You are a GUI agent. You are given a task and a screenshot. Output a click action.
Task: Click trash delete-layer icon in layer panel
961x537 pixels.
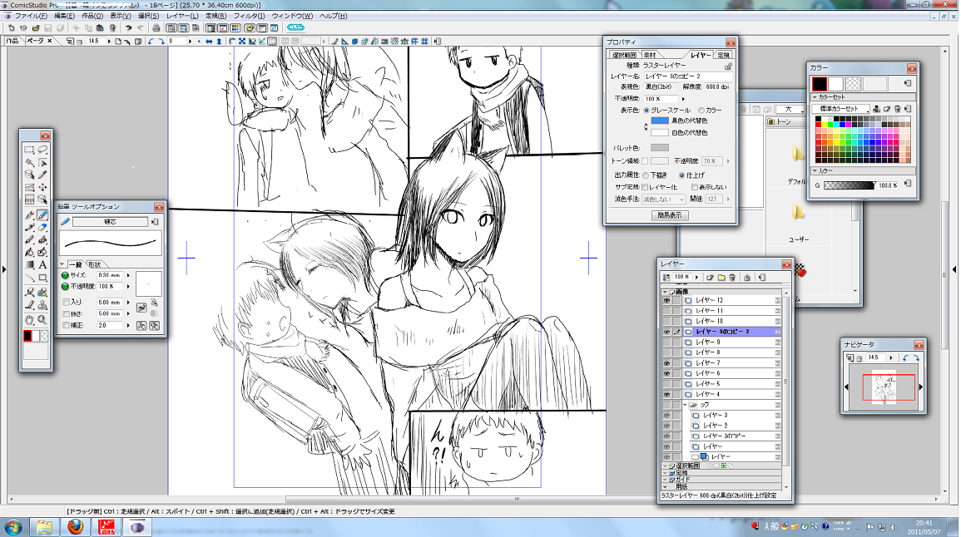[x=732, y=278]
